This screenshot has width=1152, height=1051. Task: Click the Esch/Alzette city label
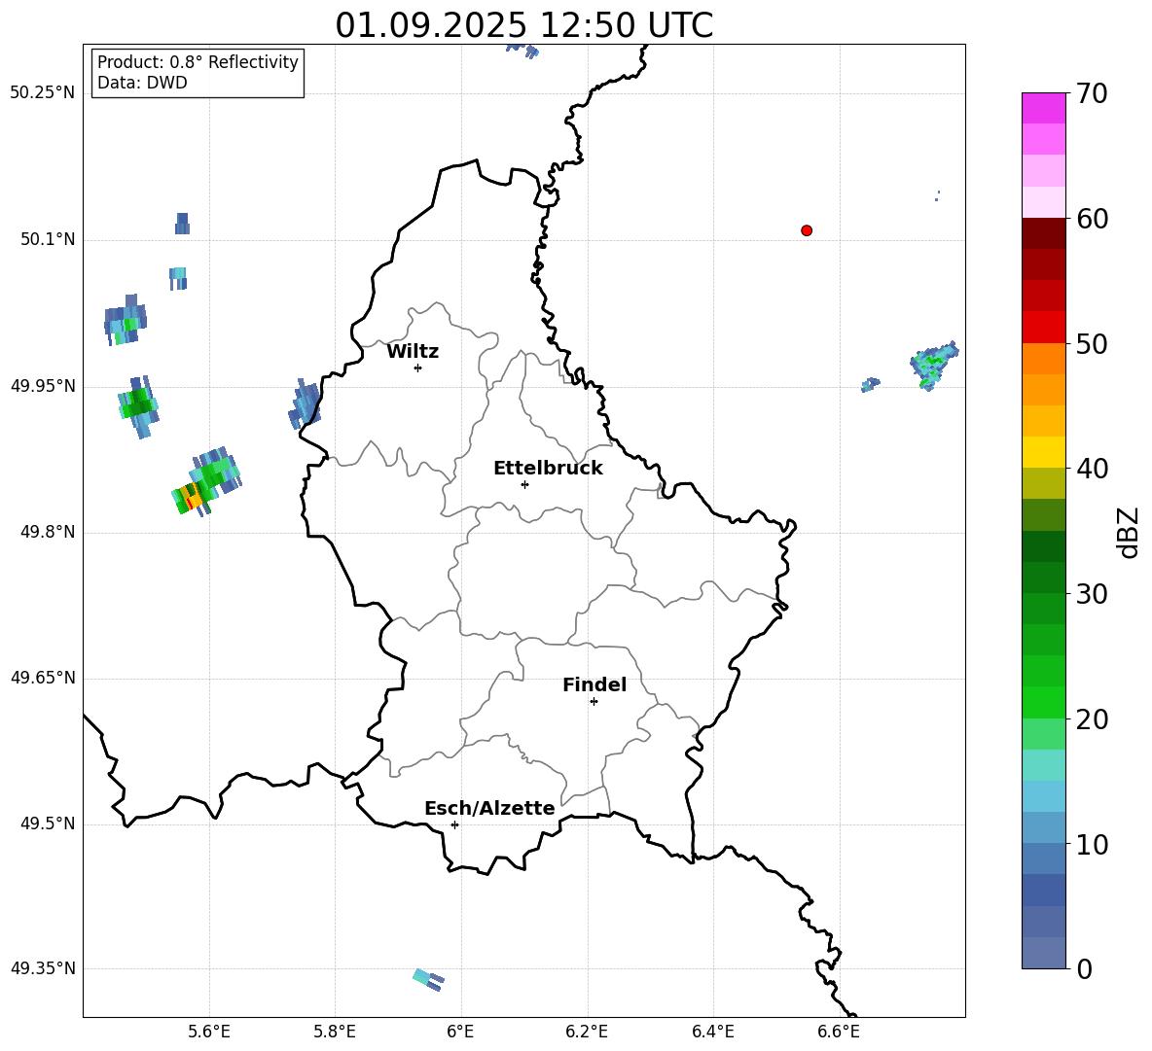click(489, 809)
